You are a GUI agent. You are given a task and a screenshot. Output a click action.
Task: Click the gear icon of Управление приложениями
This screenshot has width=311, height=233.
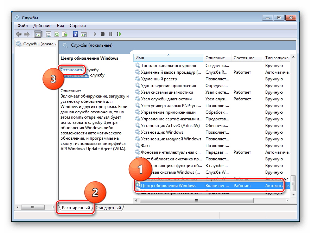pyautogui.click(x=138, y=112)
